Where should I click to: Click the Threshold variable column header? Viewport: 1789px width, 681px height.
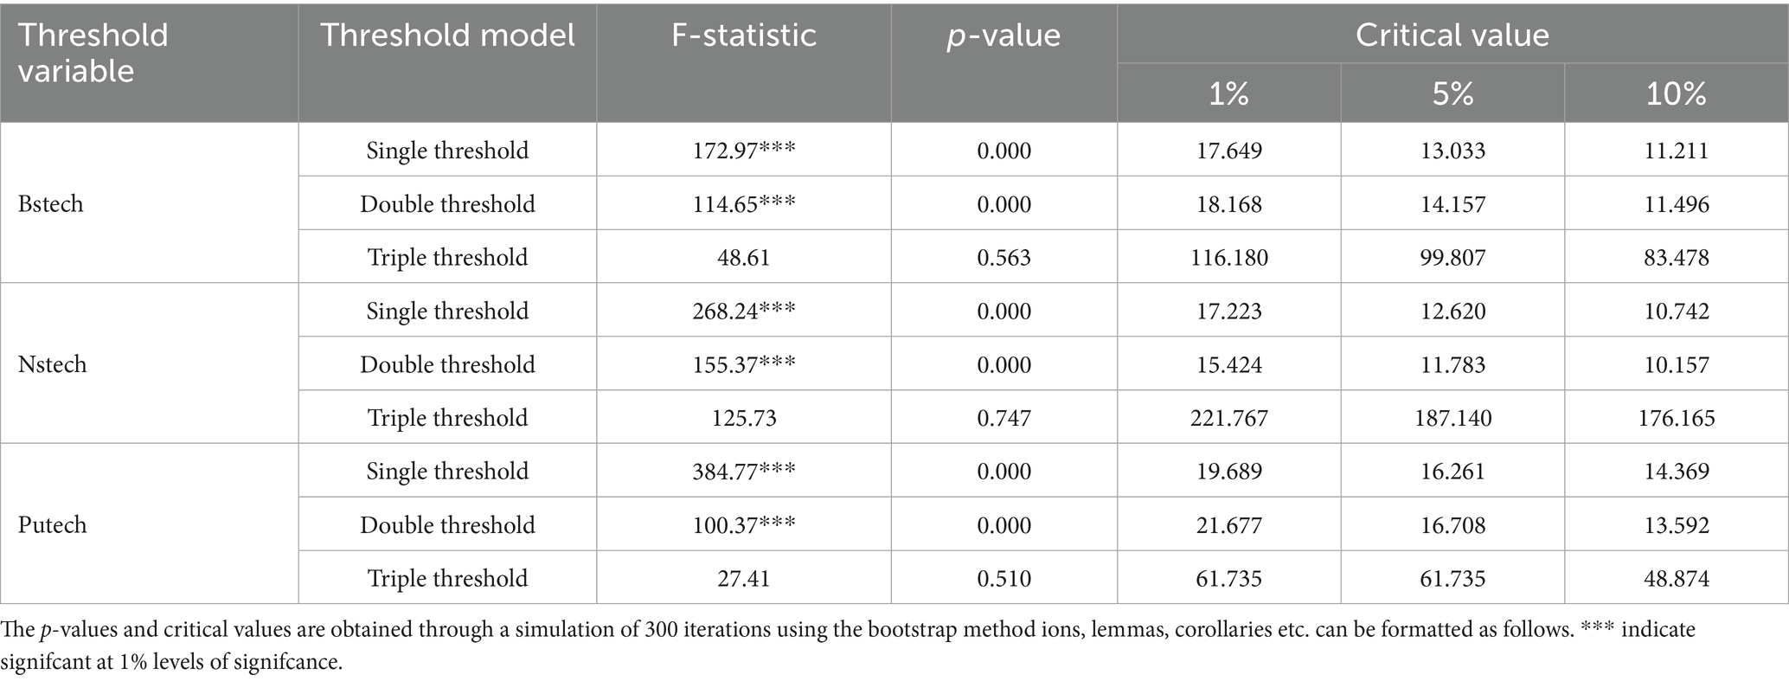point(93,53)
